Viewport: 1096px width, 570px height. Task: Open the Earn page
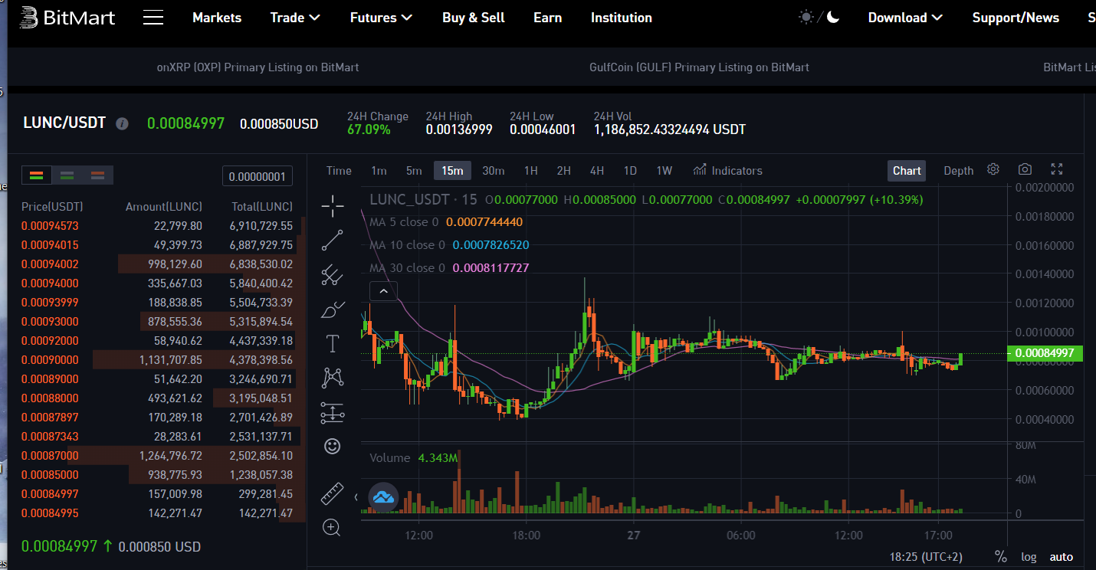[x=547, y=18]
